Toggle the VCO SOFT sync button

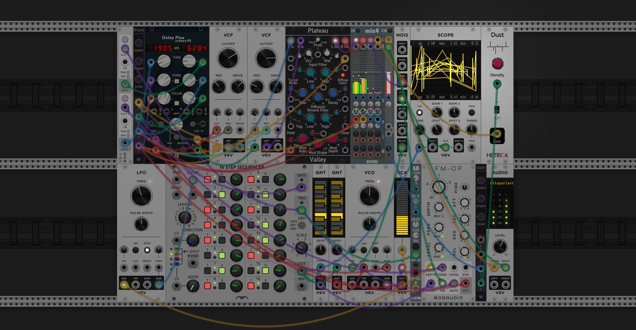pyautogui.click(x=375, y=250)
